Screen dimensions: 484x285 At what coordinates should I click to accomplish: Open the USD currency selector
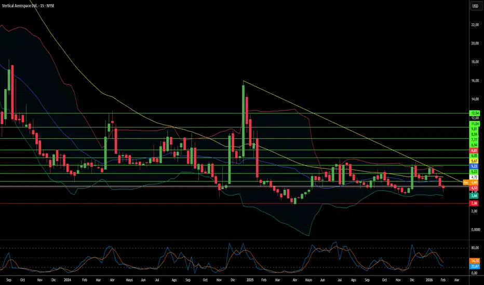[475, 6]
